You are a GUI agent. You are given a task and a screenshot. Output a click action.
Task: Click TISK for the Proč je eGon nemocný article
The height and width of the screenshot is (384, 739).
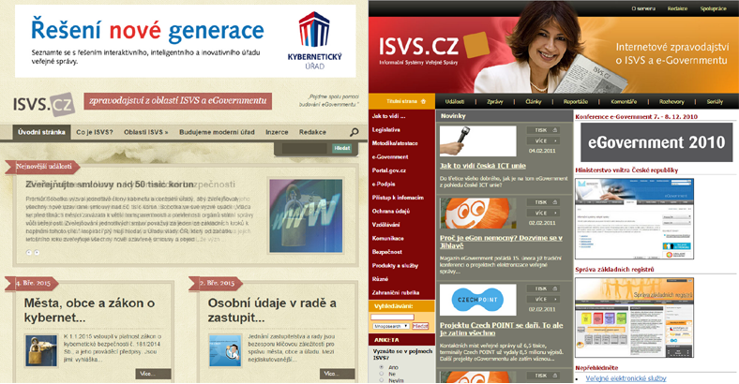coord(543,202)
